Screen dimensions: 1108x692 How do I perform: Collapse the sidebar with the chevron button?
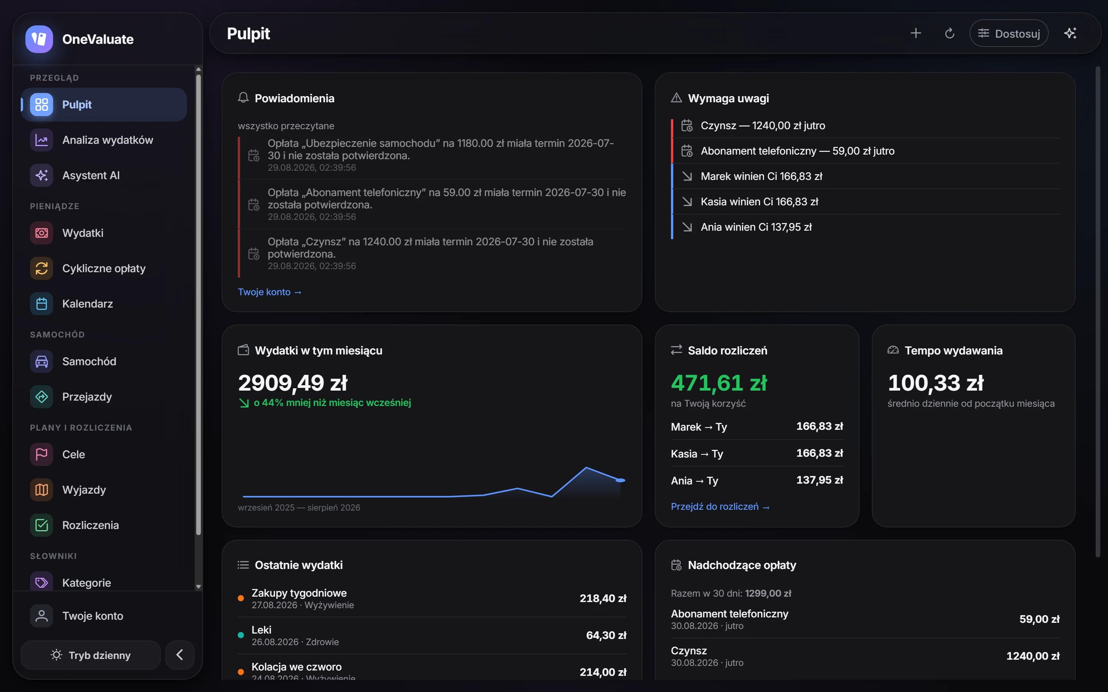coord(180,655)
